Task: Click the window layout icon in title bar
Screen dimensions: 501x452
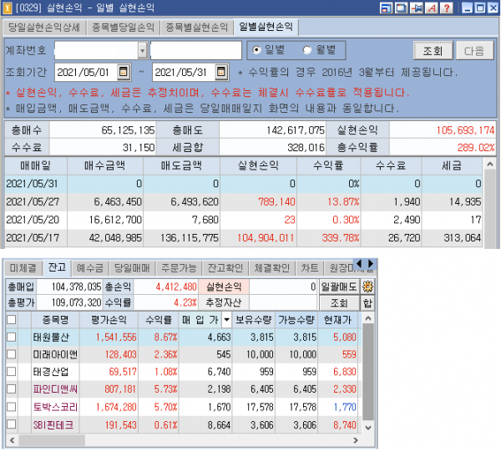Action: point(386,8)
